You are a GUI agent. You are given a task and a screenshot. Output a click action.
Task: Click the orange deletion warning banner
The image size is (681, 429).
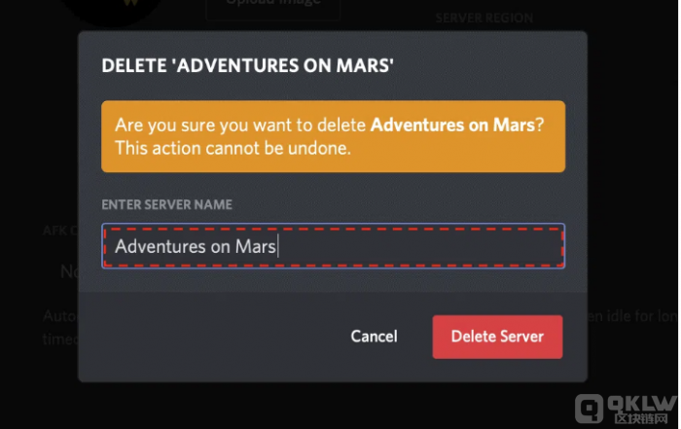point(333,136)
